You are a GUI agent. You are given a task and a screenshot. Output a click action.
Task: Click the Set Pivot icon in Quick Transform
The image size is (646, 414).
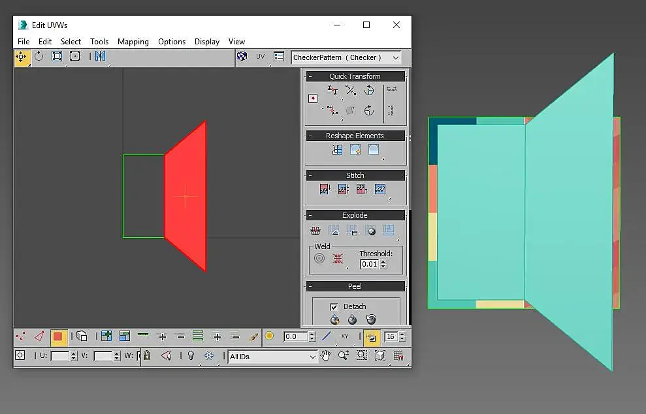[313, 98]
